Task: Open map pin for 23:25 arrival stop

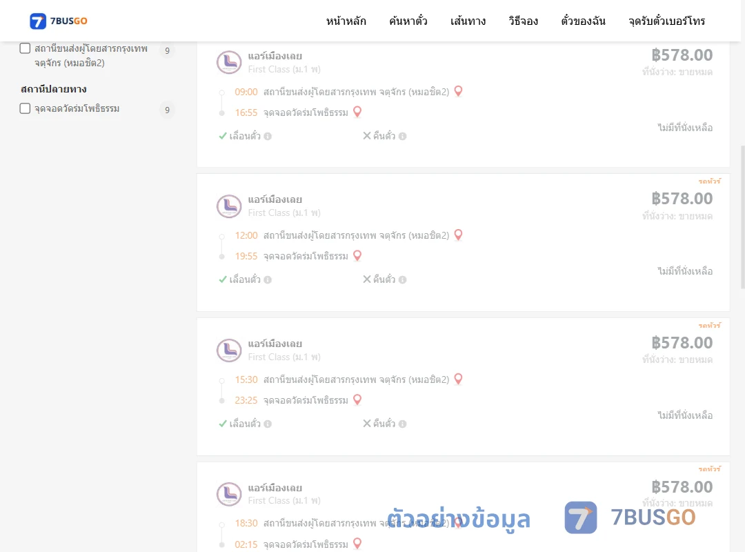Action: [357, 400]
